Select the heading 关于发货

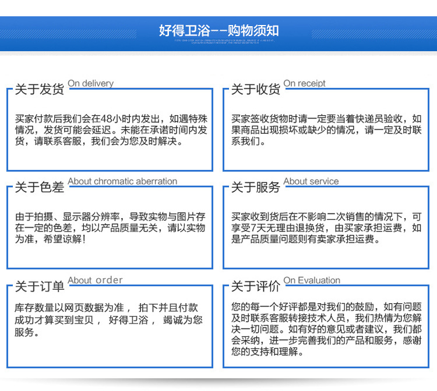(x=39, y=90)
